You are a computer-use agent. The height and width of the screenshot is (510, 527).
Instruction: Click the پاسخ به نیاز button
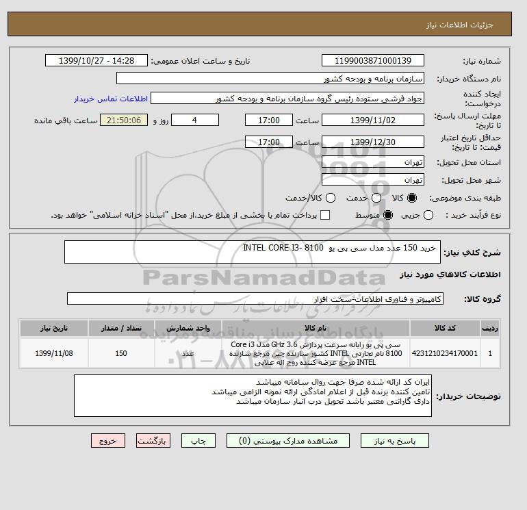click(x=395, y=440)
